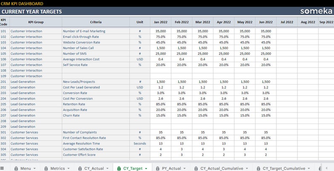
Task: Expand CY_Actual tab dropdown arrow
Action: pos(107,168)
